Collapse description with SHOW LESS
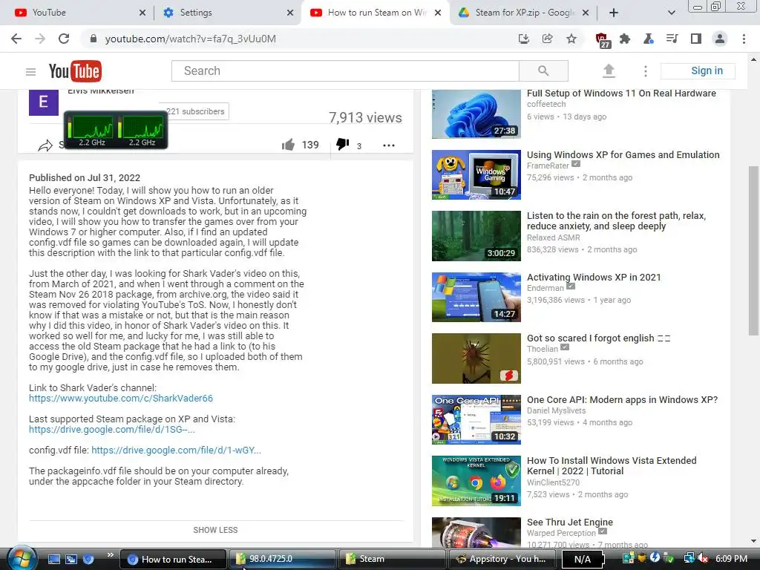This screenshot has width=760, height=570. tap(216, 530)
